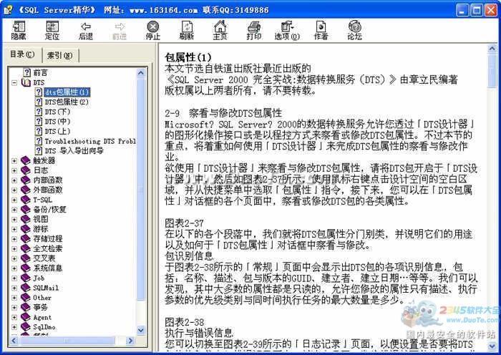Click the 执行与错误信息 subheading

pyautogui.click(x=199, y=333)
